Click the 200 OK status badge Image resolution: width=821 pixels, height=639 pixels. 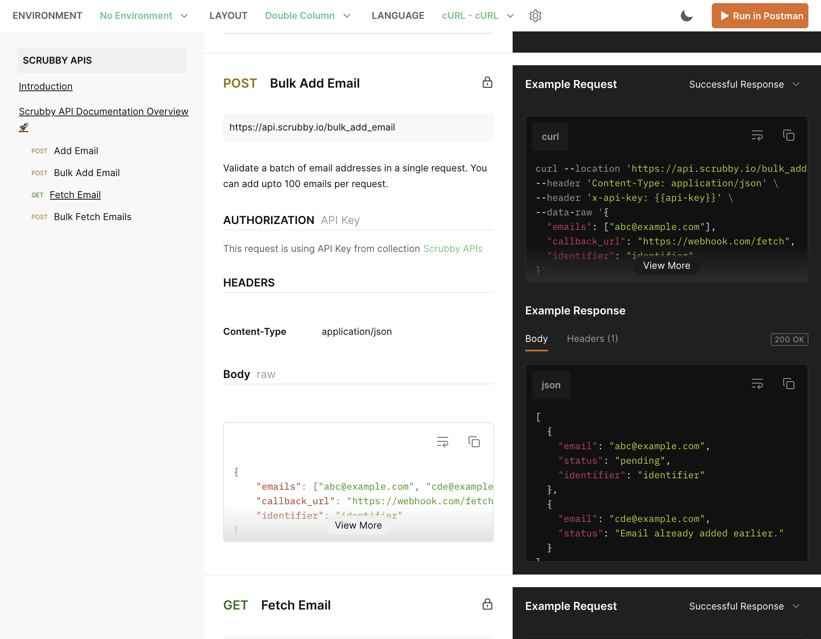789,339
